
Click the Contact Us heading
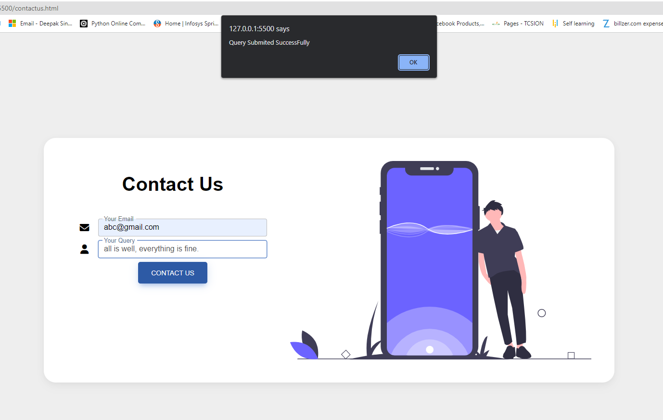[x=173, y=184]
